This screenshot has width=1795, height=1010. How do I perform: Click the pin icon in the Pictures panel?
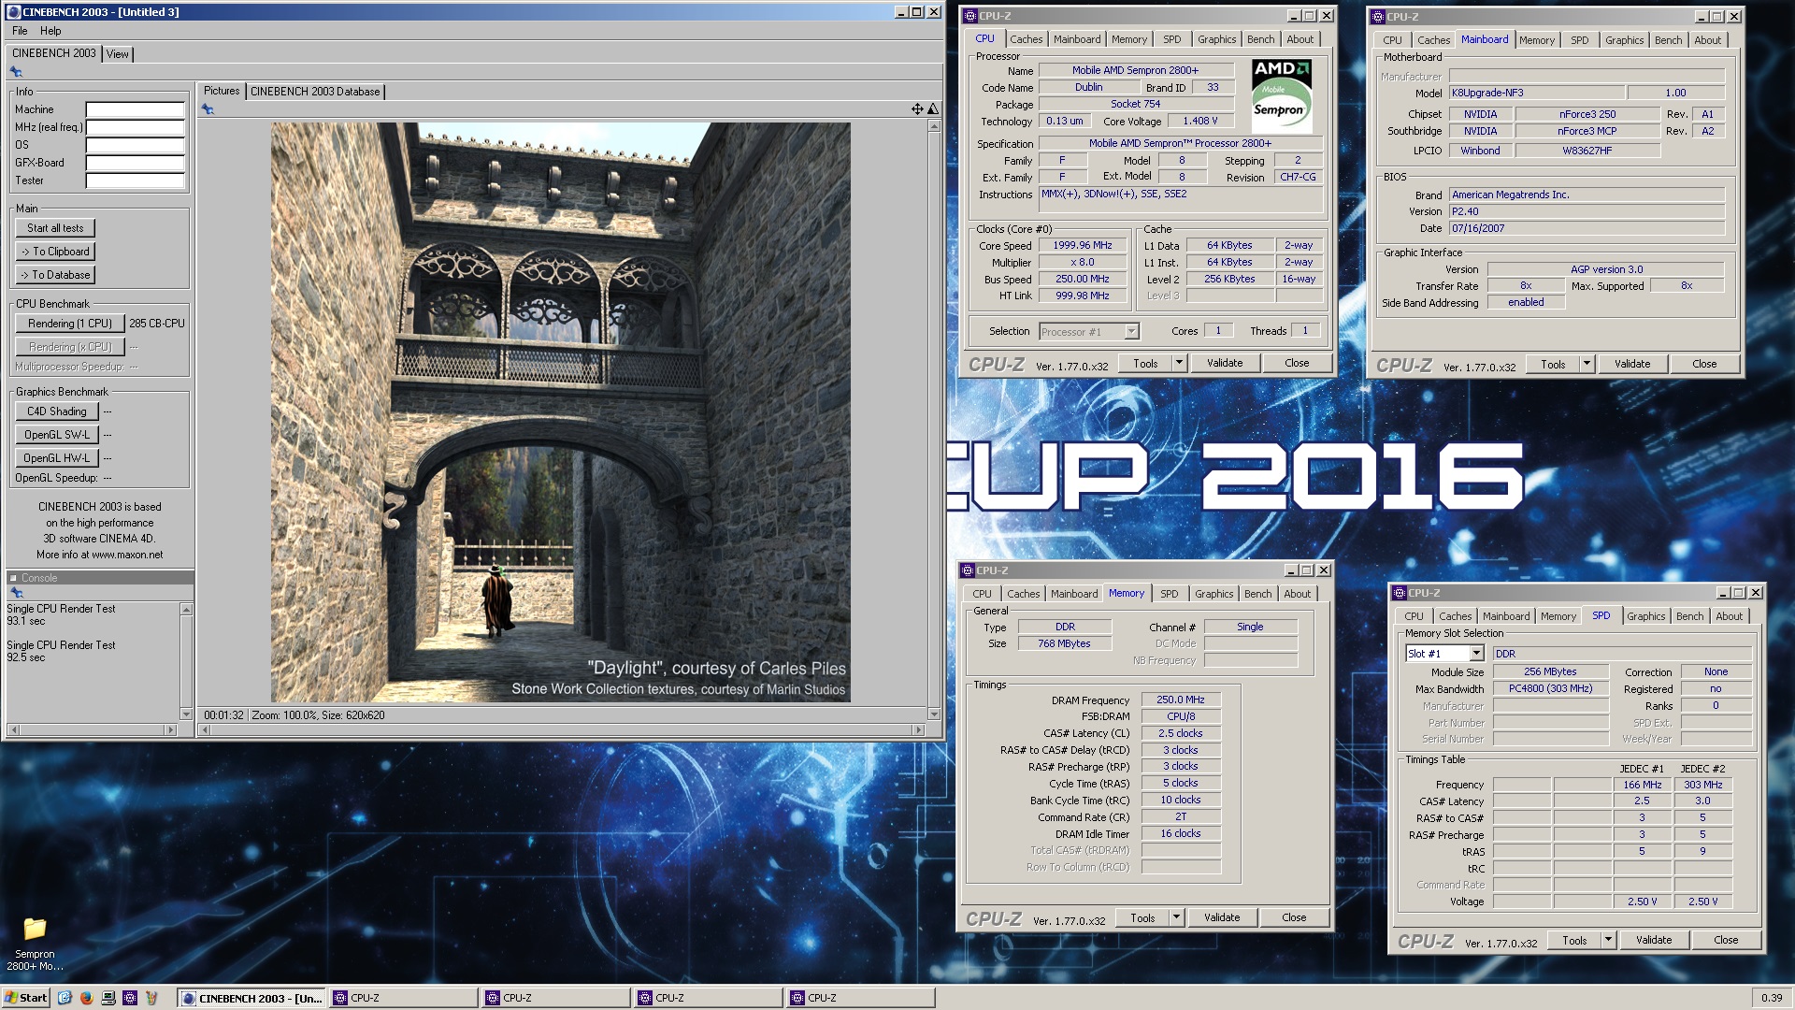208,109
